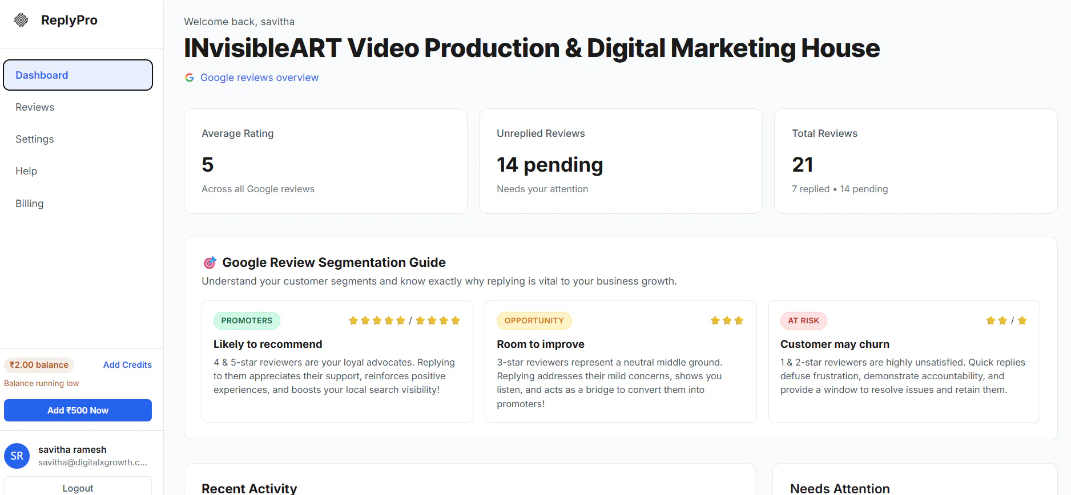Click the Add ₹500 Now button
Screen dimensions: 1071x495
click(x=78, y=411)
